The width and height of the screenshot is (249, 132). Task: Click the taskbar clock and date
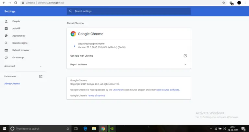pos(233,129)
